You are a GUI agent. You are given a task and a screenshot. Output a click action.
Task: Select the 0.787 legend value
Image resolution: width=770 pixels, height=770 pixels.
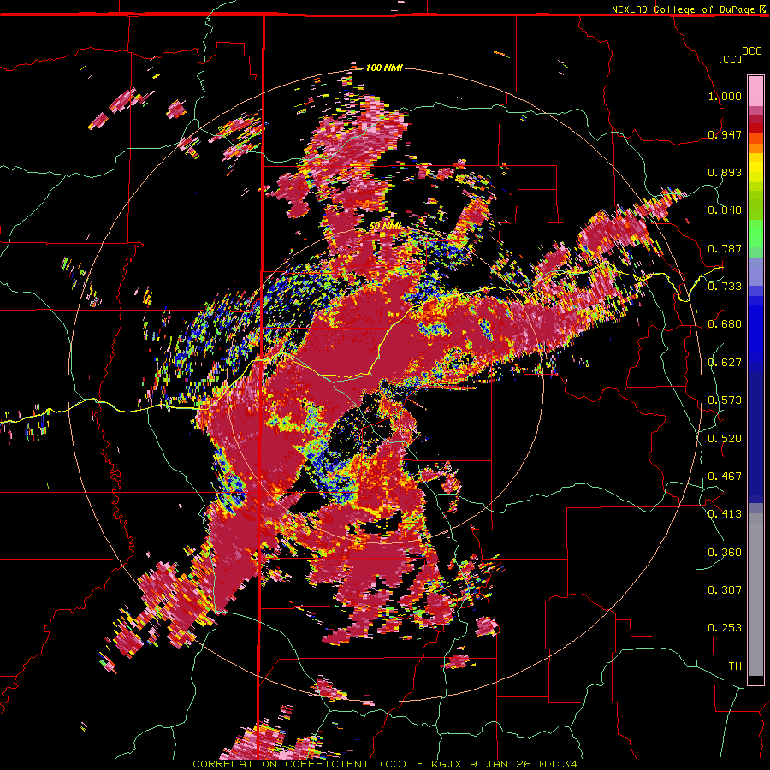[725, 248]
